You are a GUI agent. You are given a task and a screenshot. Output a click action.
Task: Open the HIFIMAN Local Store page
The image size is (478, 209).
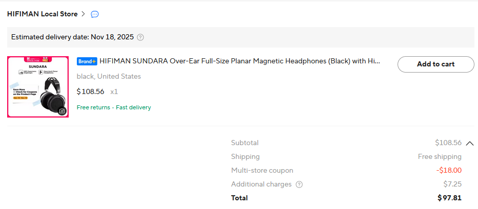(43, 14)
